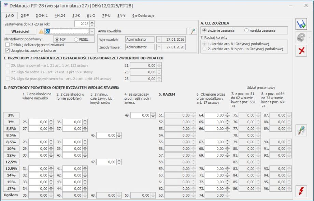Switch to the 2 E-F tab
The height and width of the screenshot is (201, 314).
tap(25, 16)
